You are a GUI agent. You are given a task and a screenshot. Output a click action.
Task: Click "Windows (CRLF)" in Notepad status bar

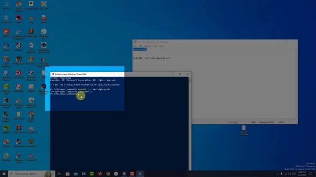[x=267, y=122]
